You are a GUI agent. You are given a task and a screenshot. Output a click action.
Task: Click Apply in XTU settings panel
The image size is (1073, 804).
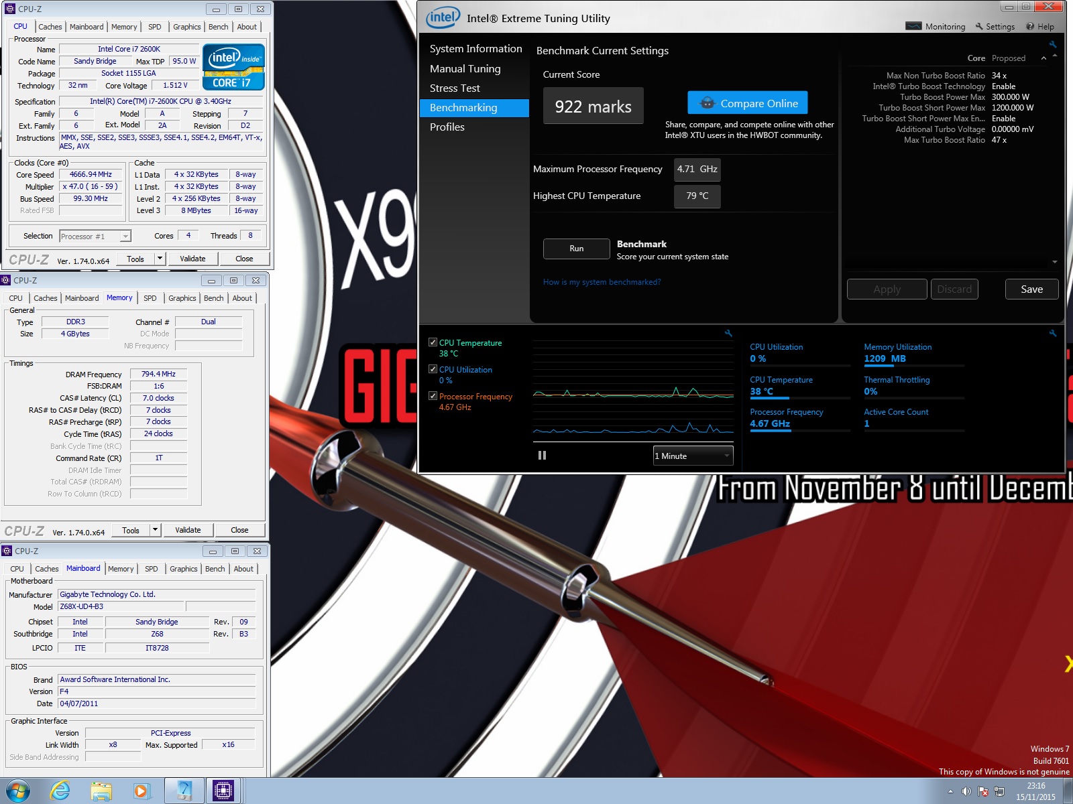pyautogui.click(x=887, y=289)
